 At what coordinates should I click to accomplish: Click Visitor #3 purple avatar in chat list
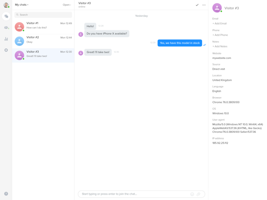(x=19, y=55)
